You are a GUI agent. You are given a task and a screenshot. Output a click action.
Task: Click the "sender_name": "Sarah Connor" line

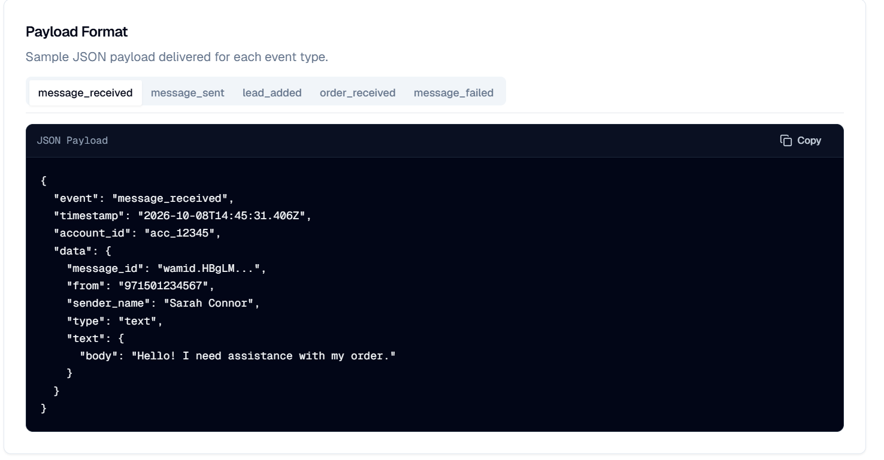pyautogui.click(x=164, y=304)
